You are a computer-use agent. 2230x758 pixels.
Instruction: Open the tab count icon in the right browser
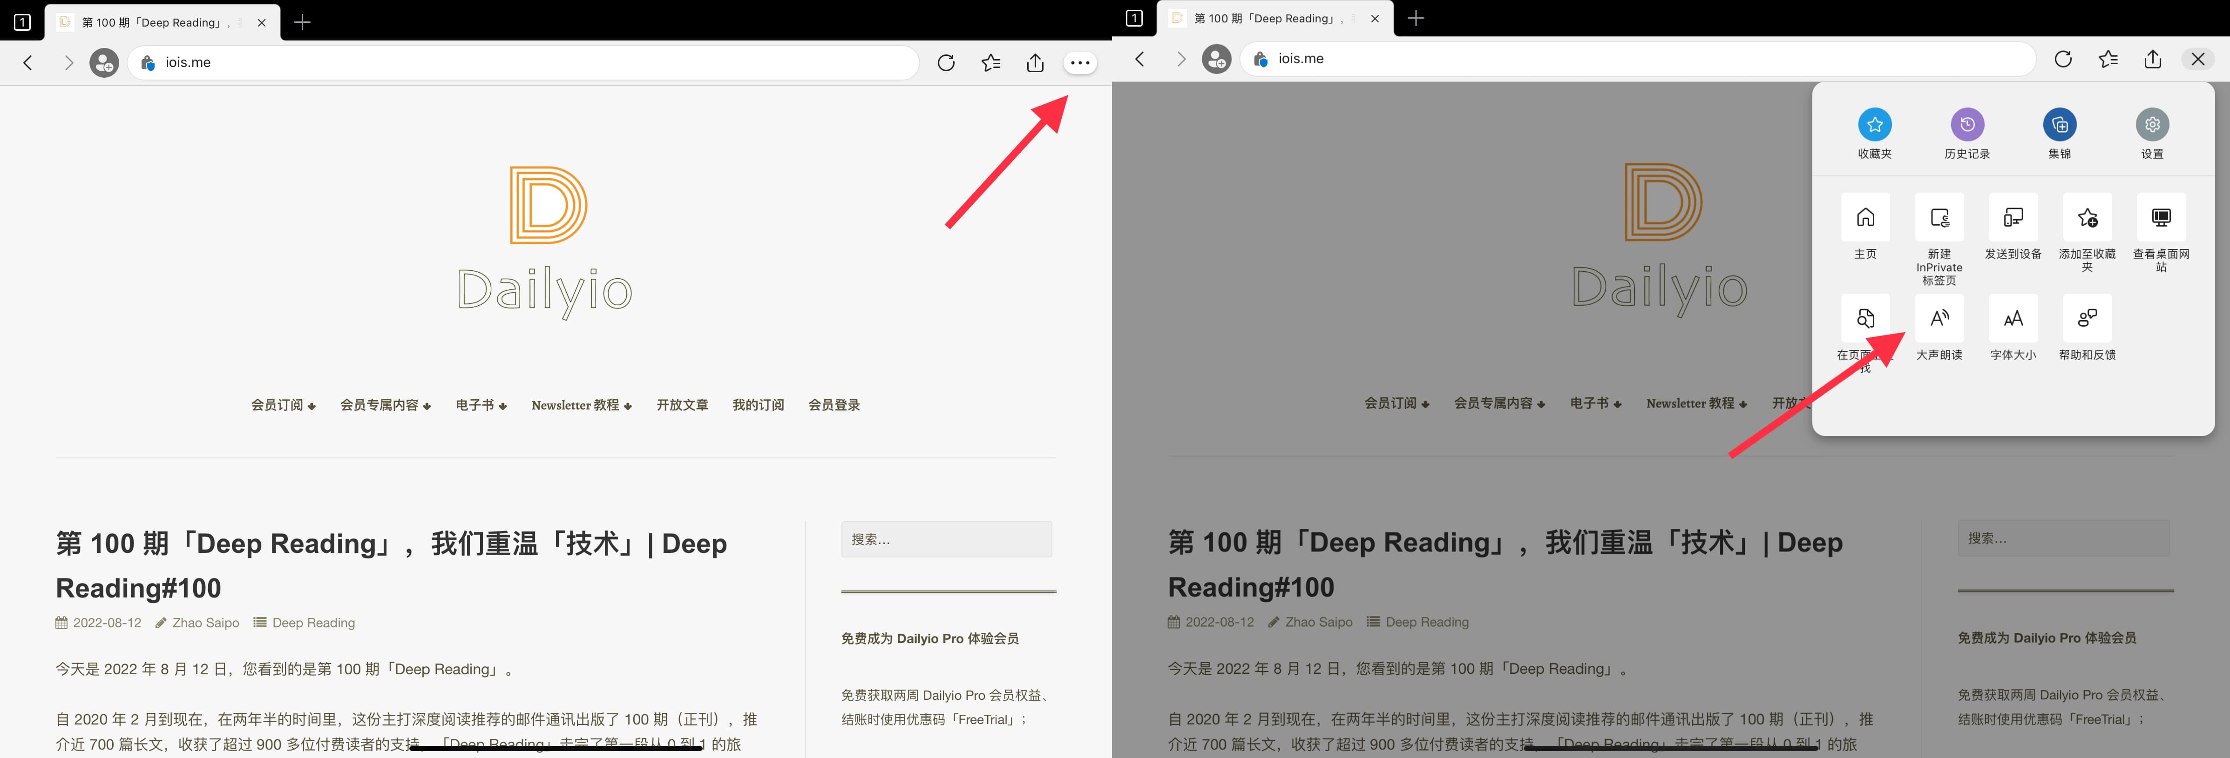(1134, 18)
